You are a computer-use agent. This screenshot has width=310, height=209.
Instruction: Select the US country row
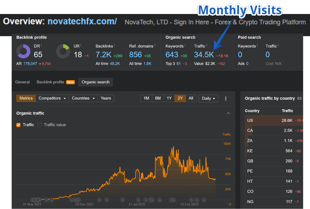point(274,120)
